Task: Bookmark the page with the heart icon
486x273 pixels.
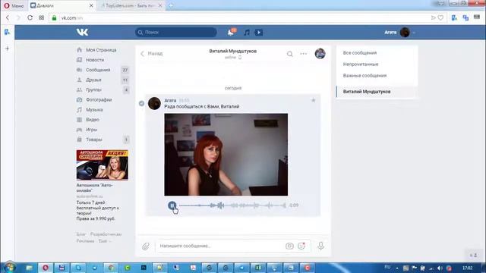Action: [440, 17]
